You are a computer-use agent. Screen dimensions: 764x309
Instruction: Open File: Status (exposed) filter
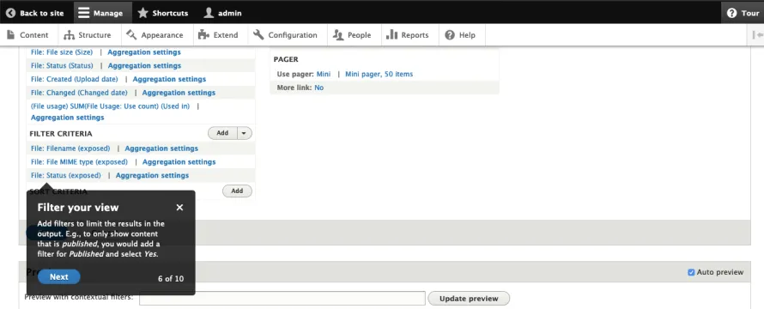pyautogui.click(x=66, y=175)
